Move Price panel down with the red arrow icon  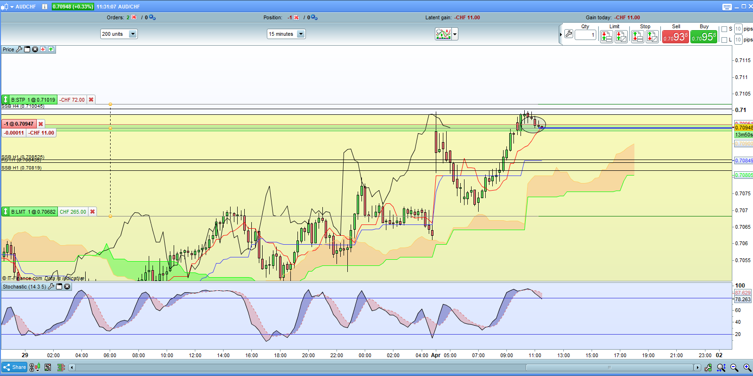pyautogui.click(x=43, y=49)
